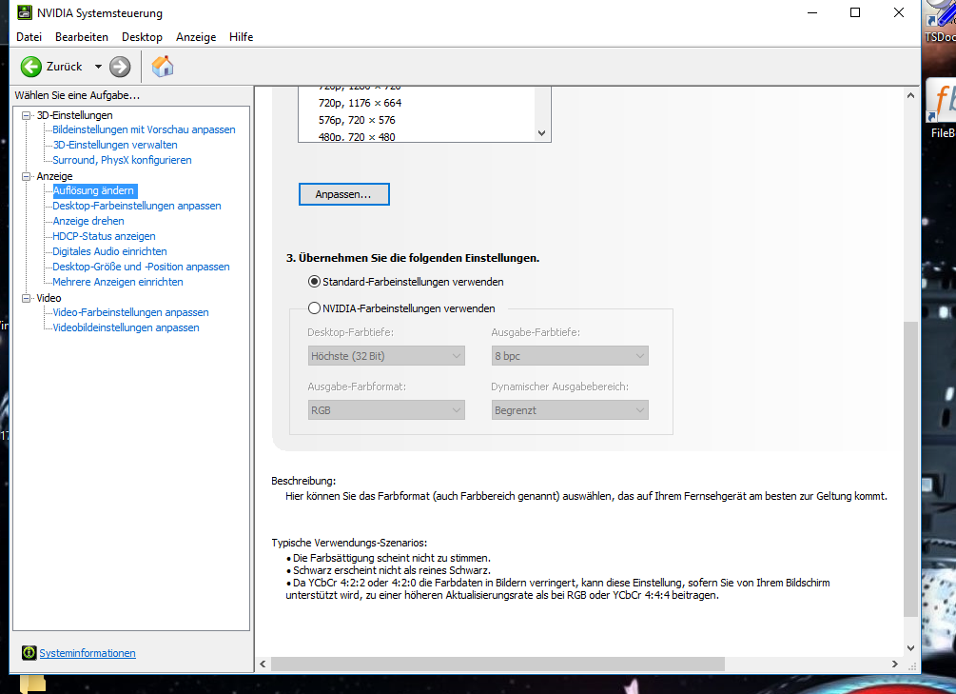This screenshot has width=956, height=694.
Task: Open Mehrere Anzeigen einrichten
Action: pos(118,282)
